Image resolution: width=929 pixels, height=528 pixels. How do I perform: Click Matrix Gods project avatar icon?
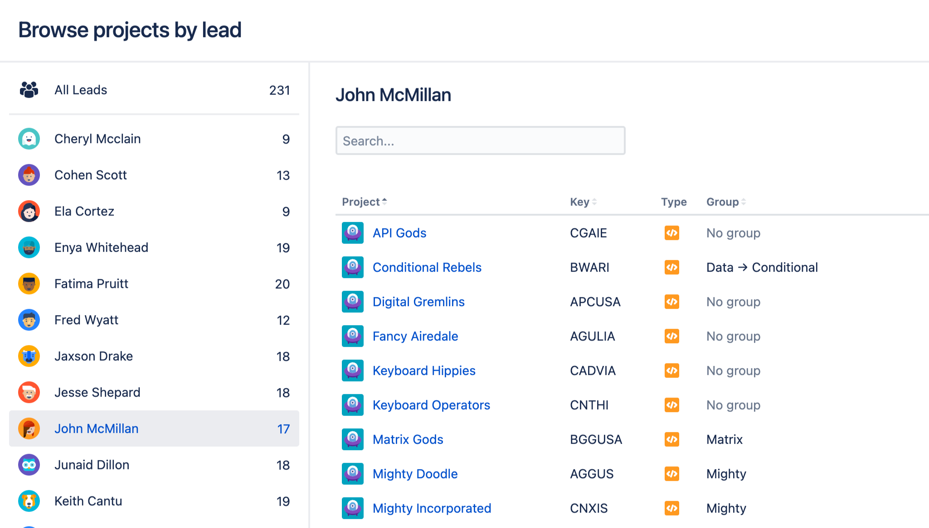(x=352, y=439)
